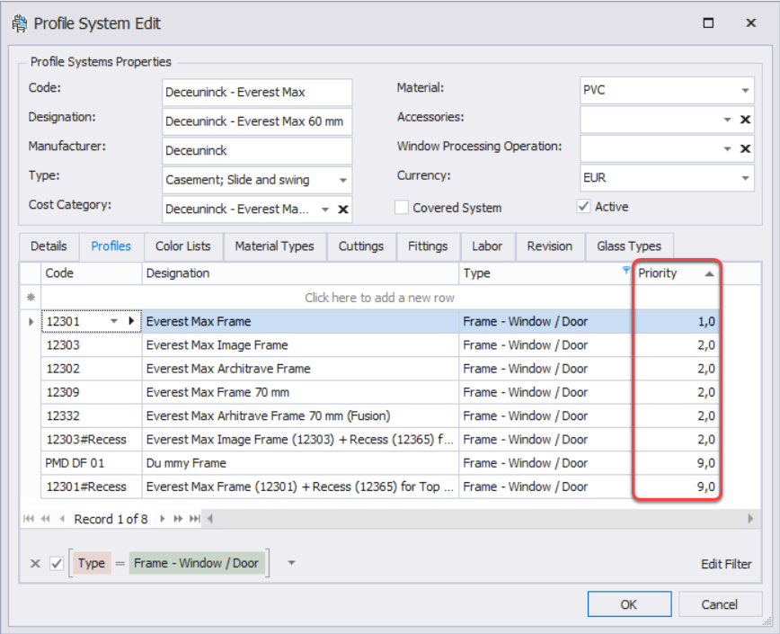
Task: Enable the Covered System checkbox
Action: (x=402, y=208)
